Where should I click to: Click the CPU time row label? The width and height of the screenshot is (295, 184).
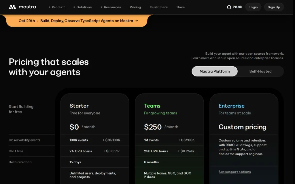coord(16,151)
